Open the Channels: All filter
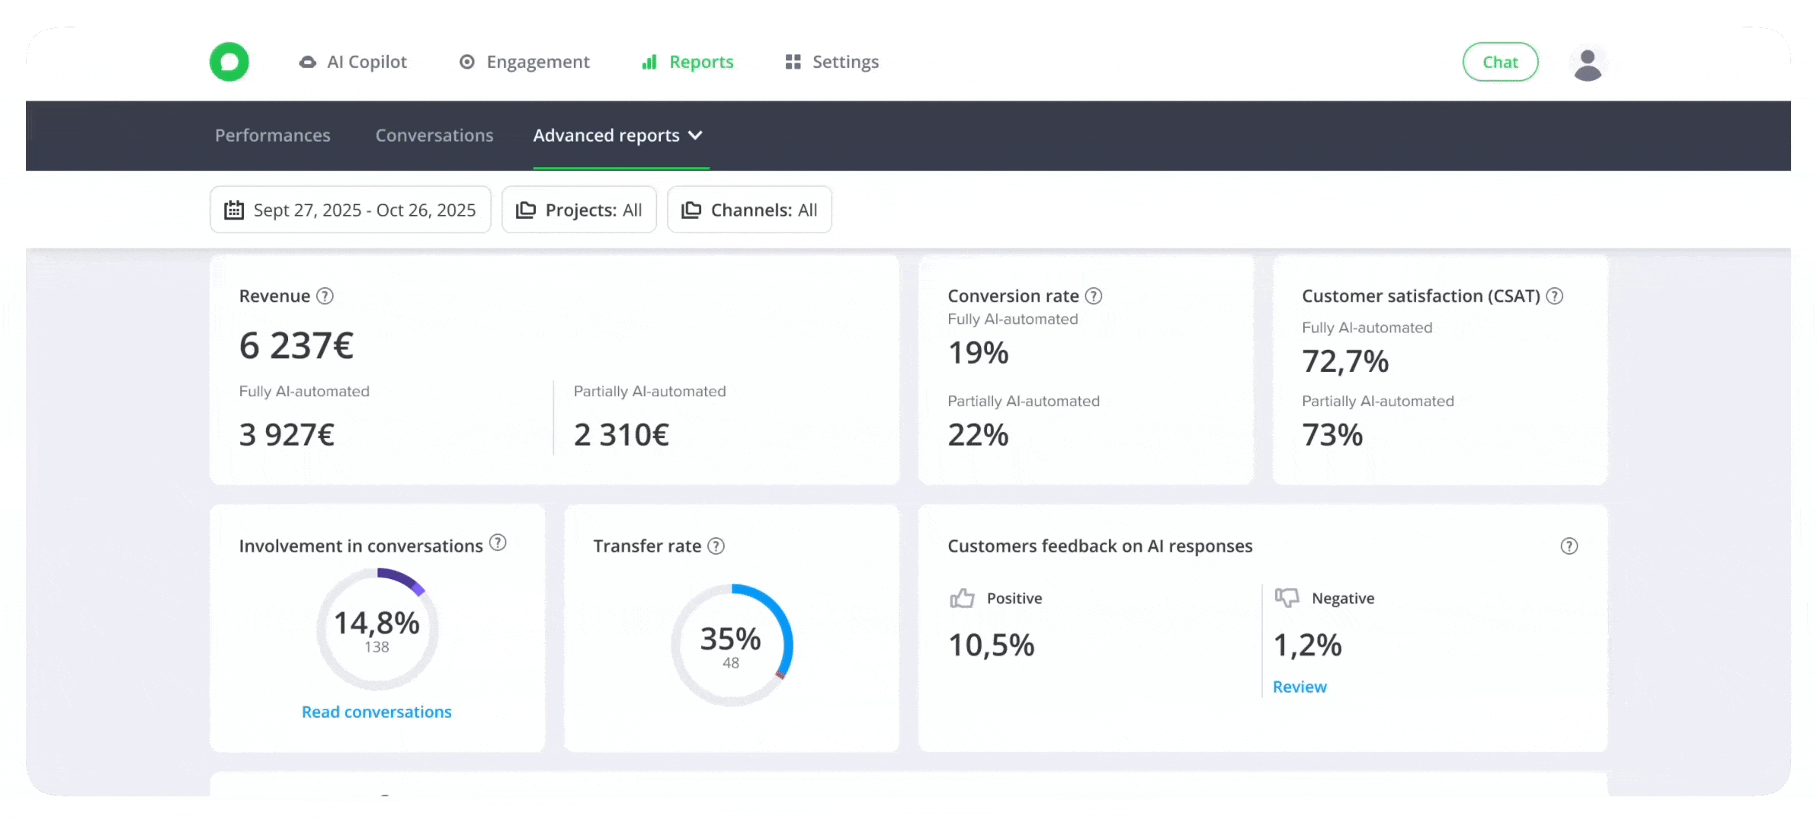The image size is (1817, 823). pyautogui.click(x=749, y=210)
